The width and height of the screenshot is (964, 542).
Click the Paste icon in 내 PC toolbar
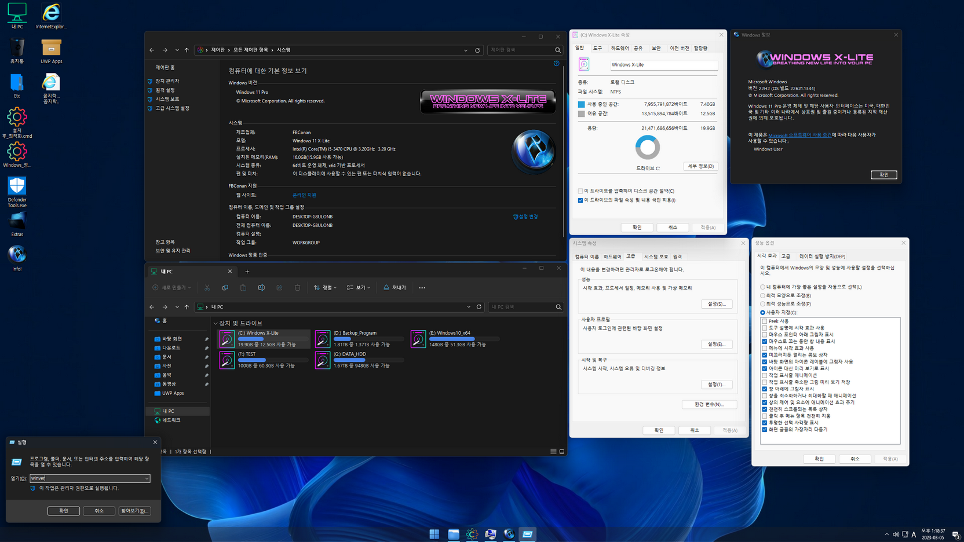(x=243, y=288)
